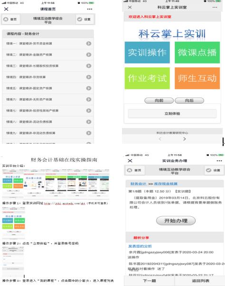Open the 库存现金核算 breadcrumb link
225x286 pixels.
(166, 184)
